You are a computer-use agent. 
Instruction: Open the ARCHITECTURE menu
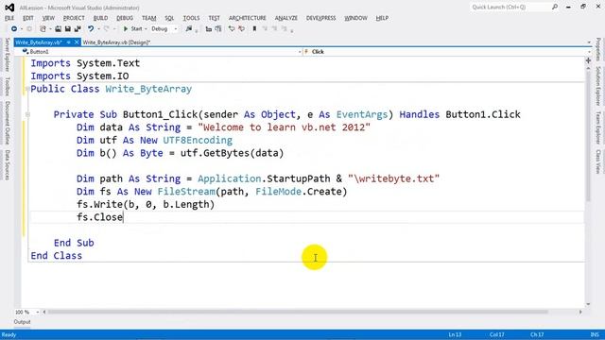(x=248, y=18)
